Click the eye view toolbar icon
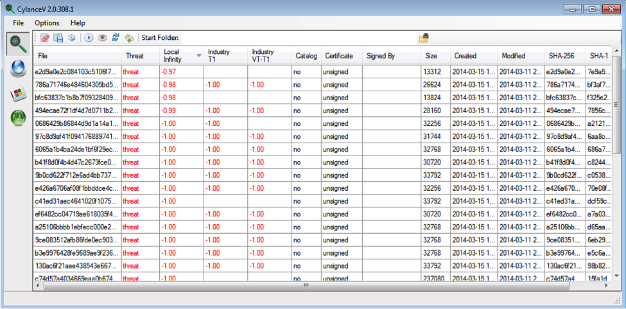This screenshot has height=309, width=626. click(103, 38)
